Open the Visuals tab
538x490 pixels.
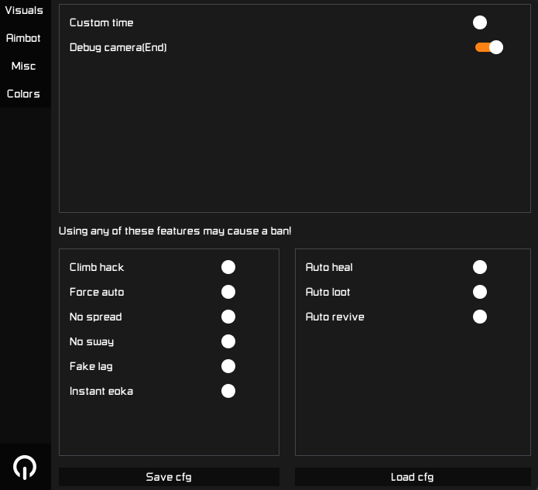point(24,10)
